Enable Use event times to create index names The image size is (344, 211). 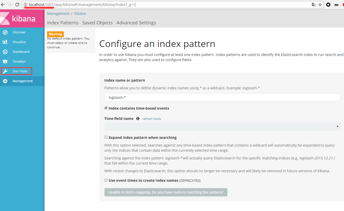click(x=106, y=180)
